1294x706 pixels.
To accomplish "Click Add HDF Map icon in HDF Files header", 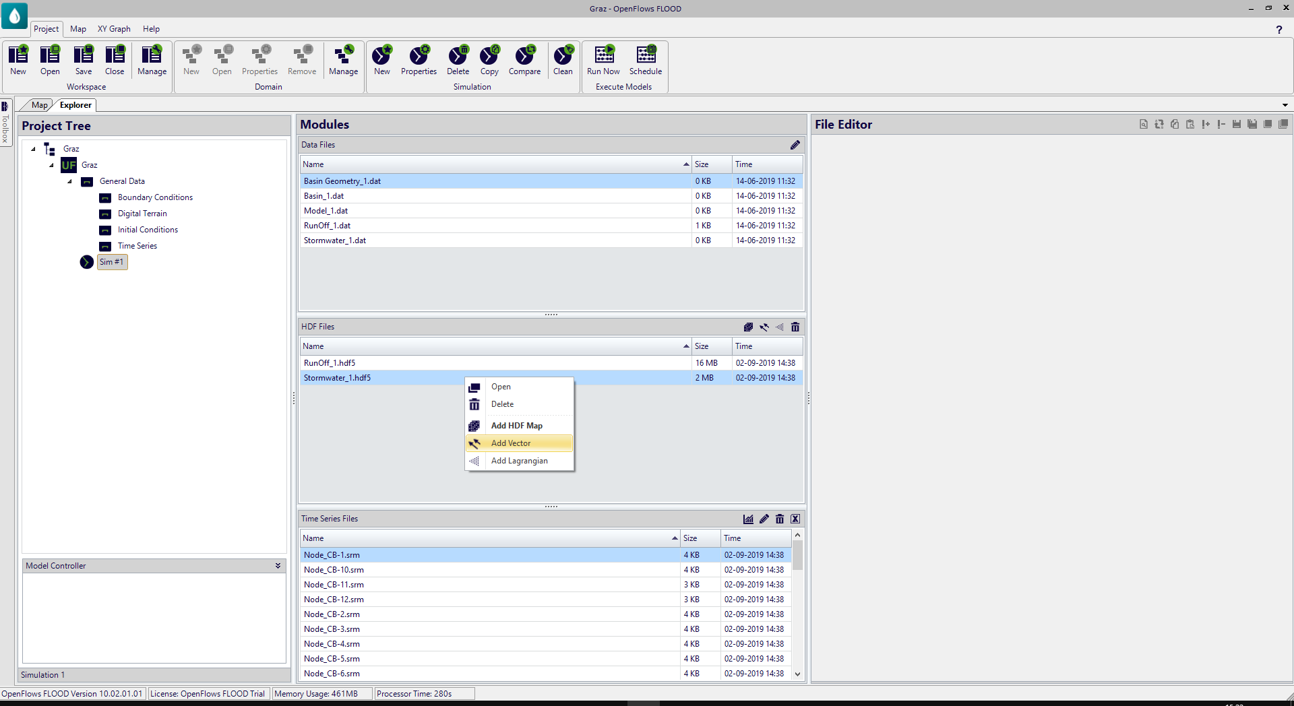I will [748, 327].
